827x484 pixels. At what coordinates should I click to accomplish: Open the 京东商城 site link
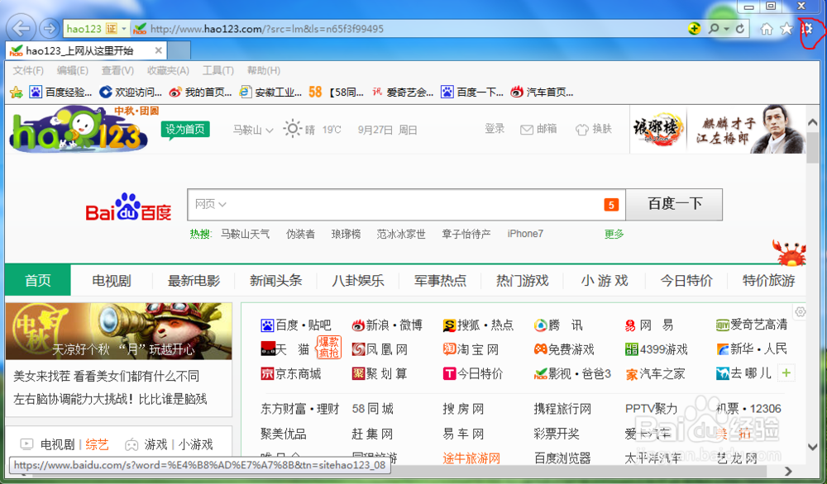290,374
